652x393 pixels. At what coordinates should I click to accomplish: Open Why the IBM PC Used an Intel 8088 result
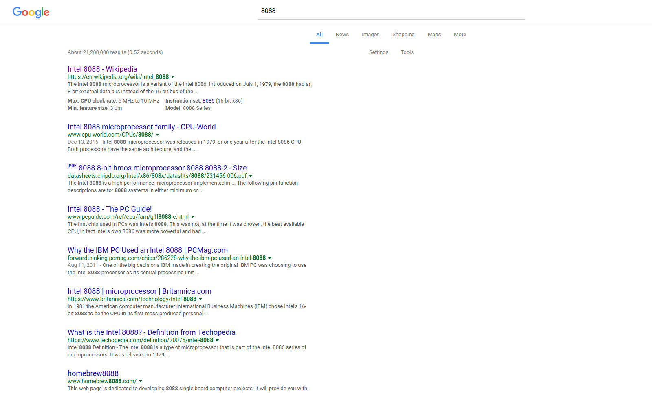[148, 250]
